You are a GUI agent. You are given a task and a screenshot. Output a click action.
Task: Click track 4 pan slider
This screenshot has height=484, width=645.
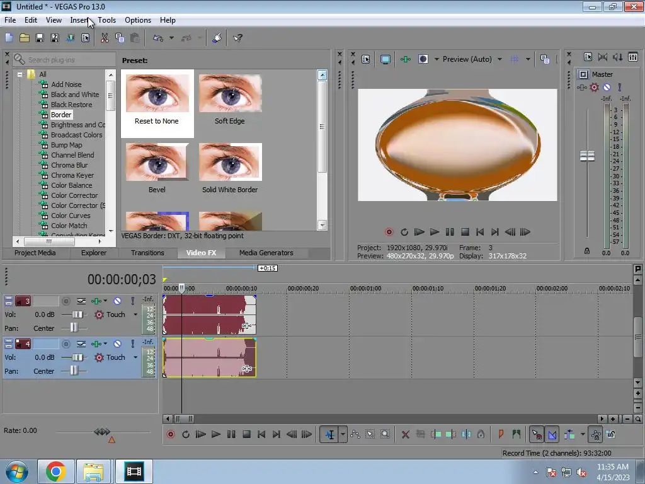pos(74,371)
